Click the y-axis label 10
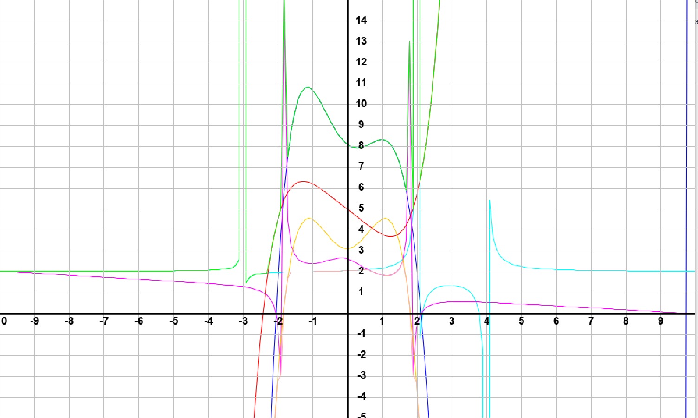The width and height of the screenshot is (698, 418). [362, 104]
